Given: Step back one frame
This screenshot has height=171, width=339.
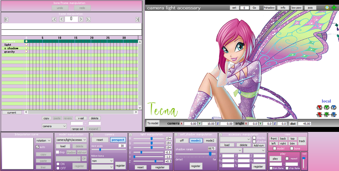Looking at the screenshot, I should 61,19.
